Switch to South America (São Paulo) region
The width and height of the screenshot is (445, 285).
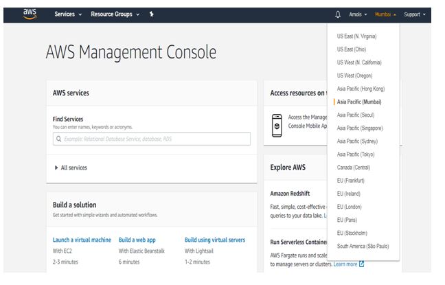pos(363,246)
